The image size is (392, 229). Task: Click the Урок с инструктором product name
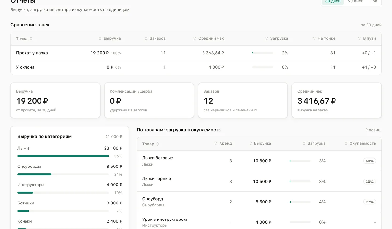(165, 220)
